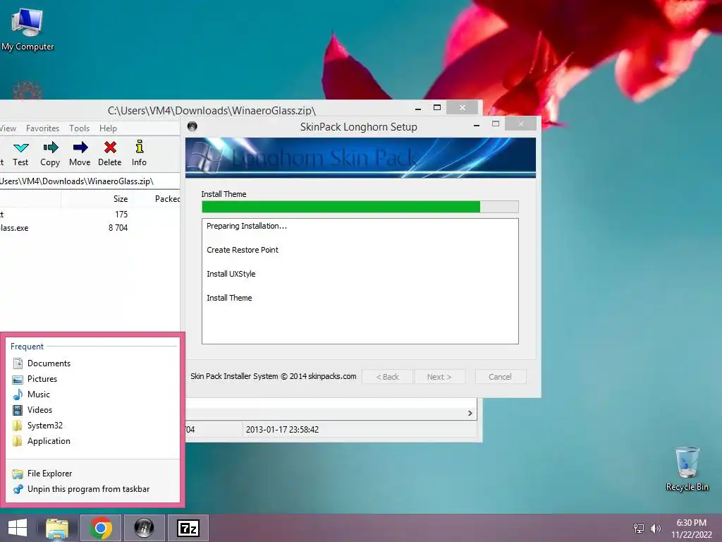Open Application folder from jump list
722x542 pixels.
coord(92,441)
